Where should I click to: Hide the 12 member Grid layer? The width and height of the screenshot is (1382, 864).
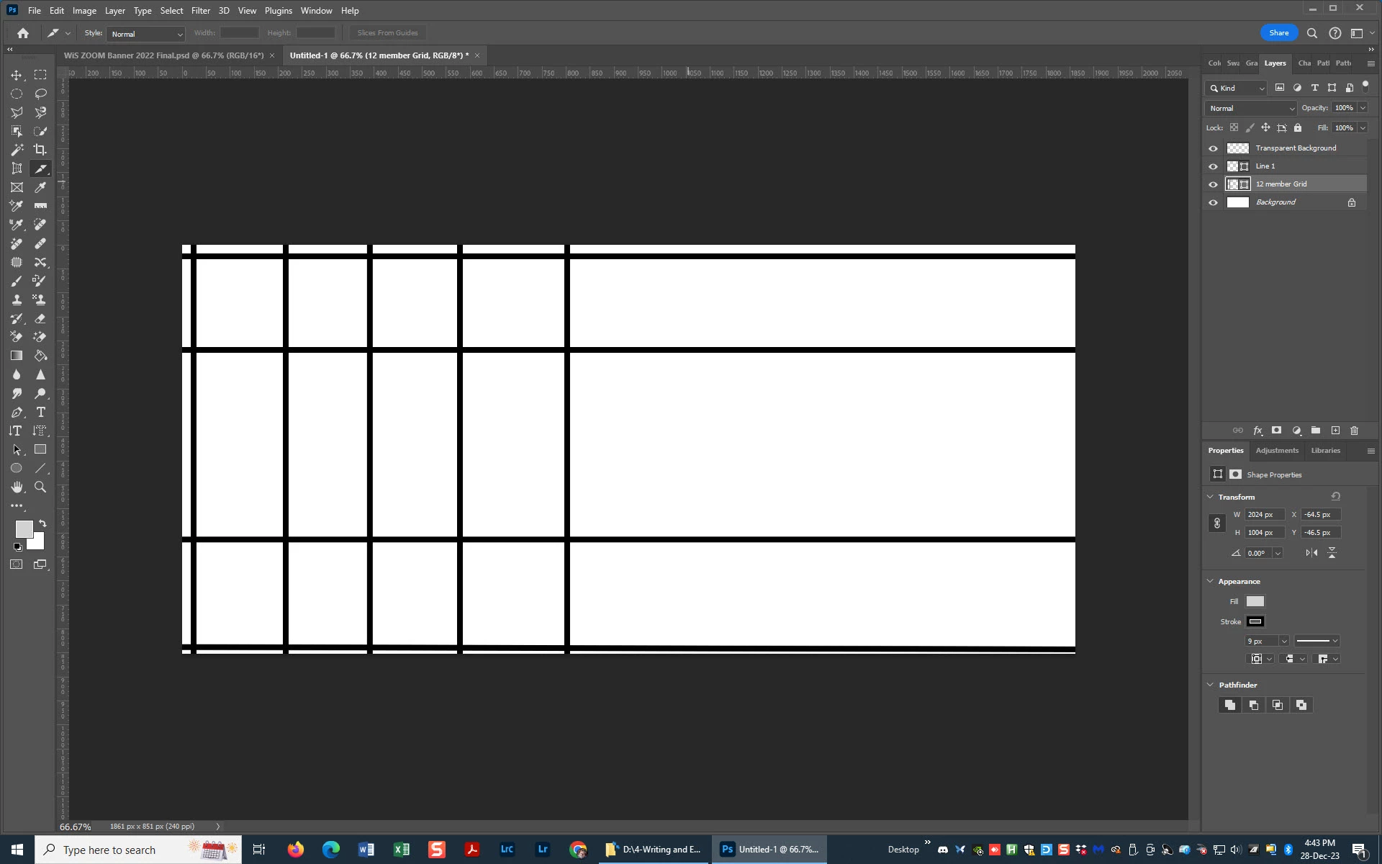(x=1213, y=184)
